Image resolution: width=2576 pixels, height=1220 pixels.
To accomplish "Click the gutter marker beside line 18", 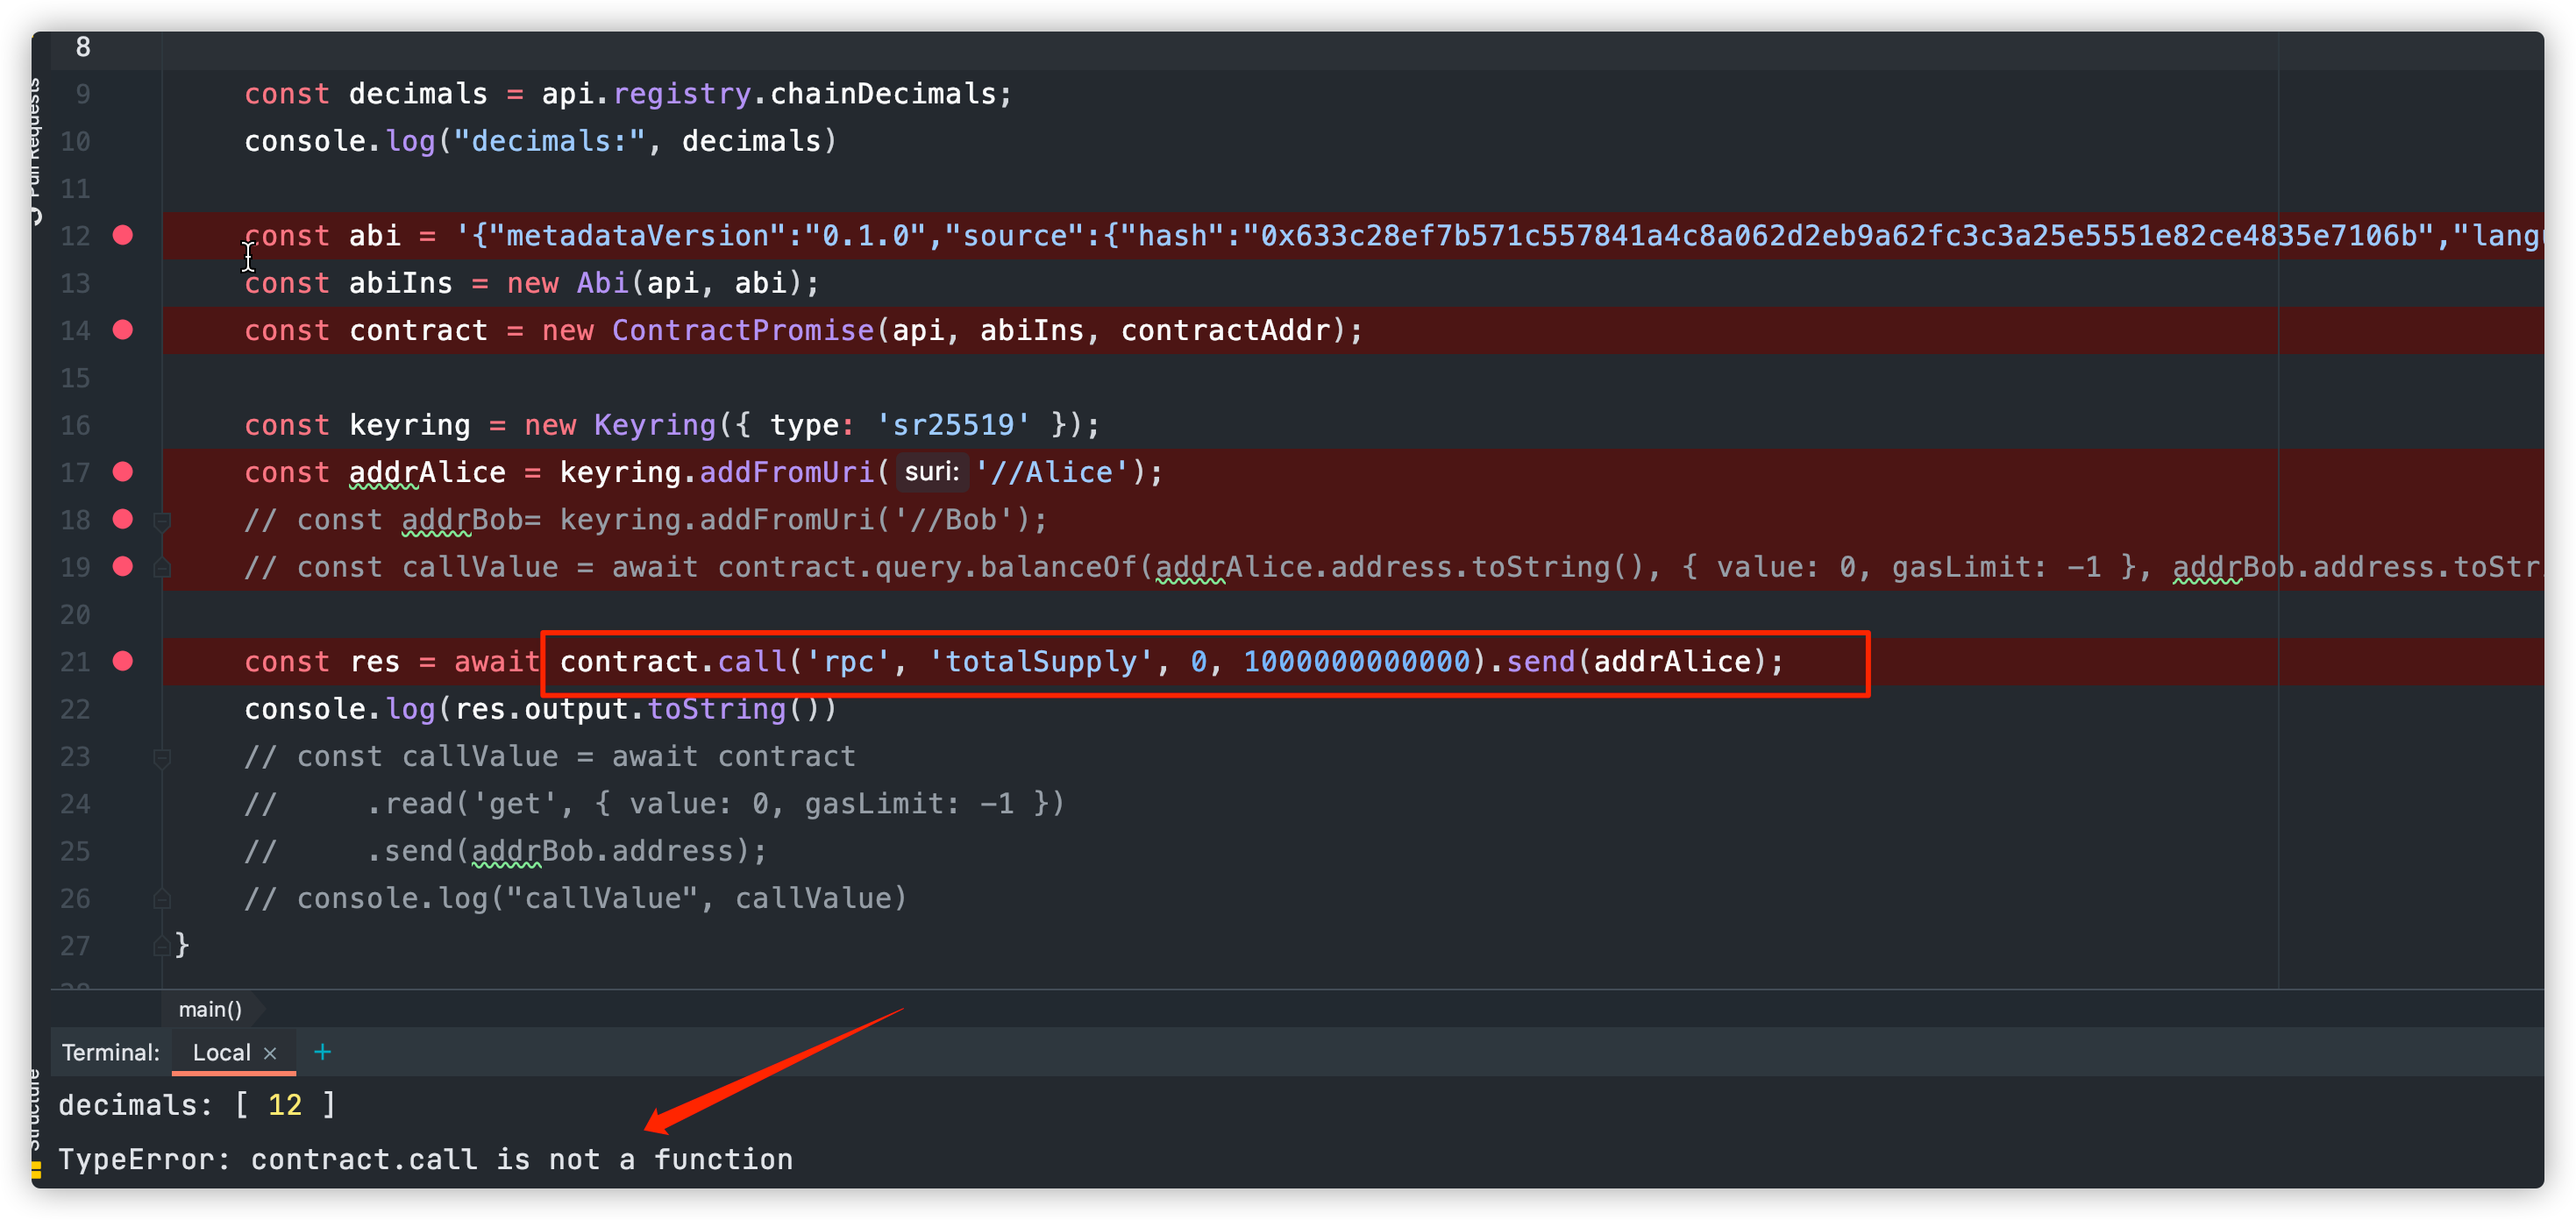I will tap(162, 519).
